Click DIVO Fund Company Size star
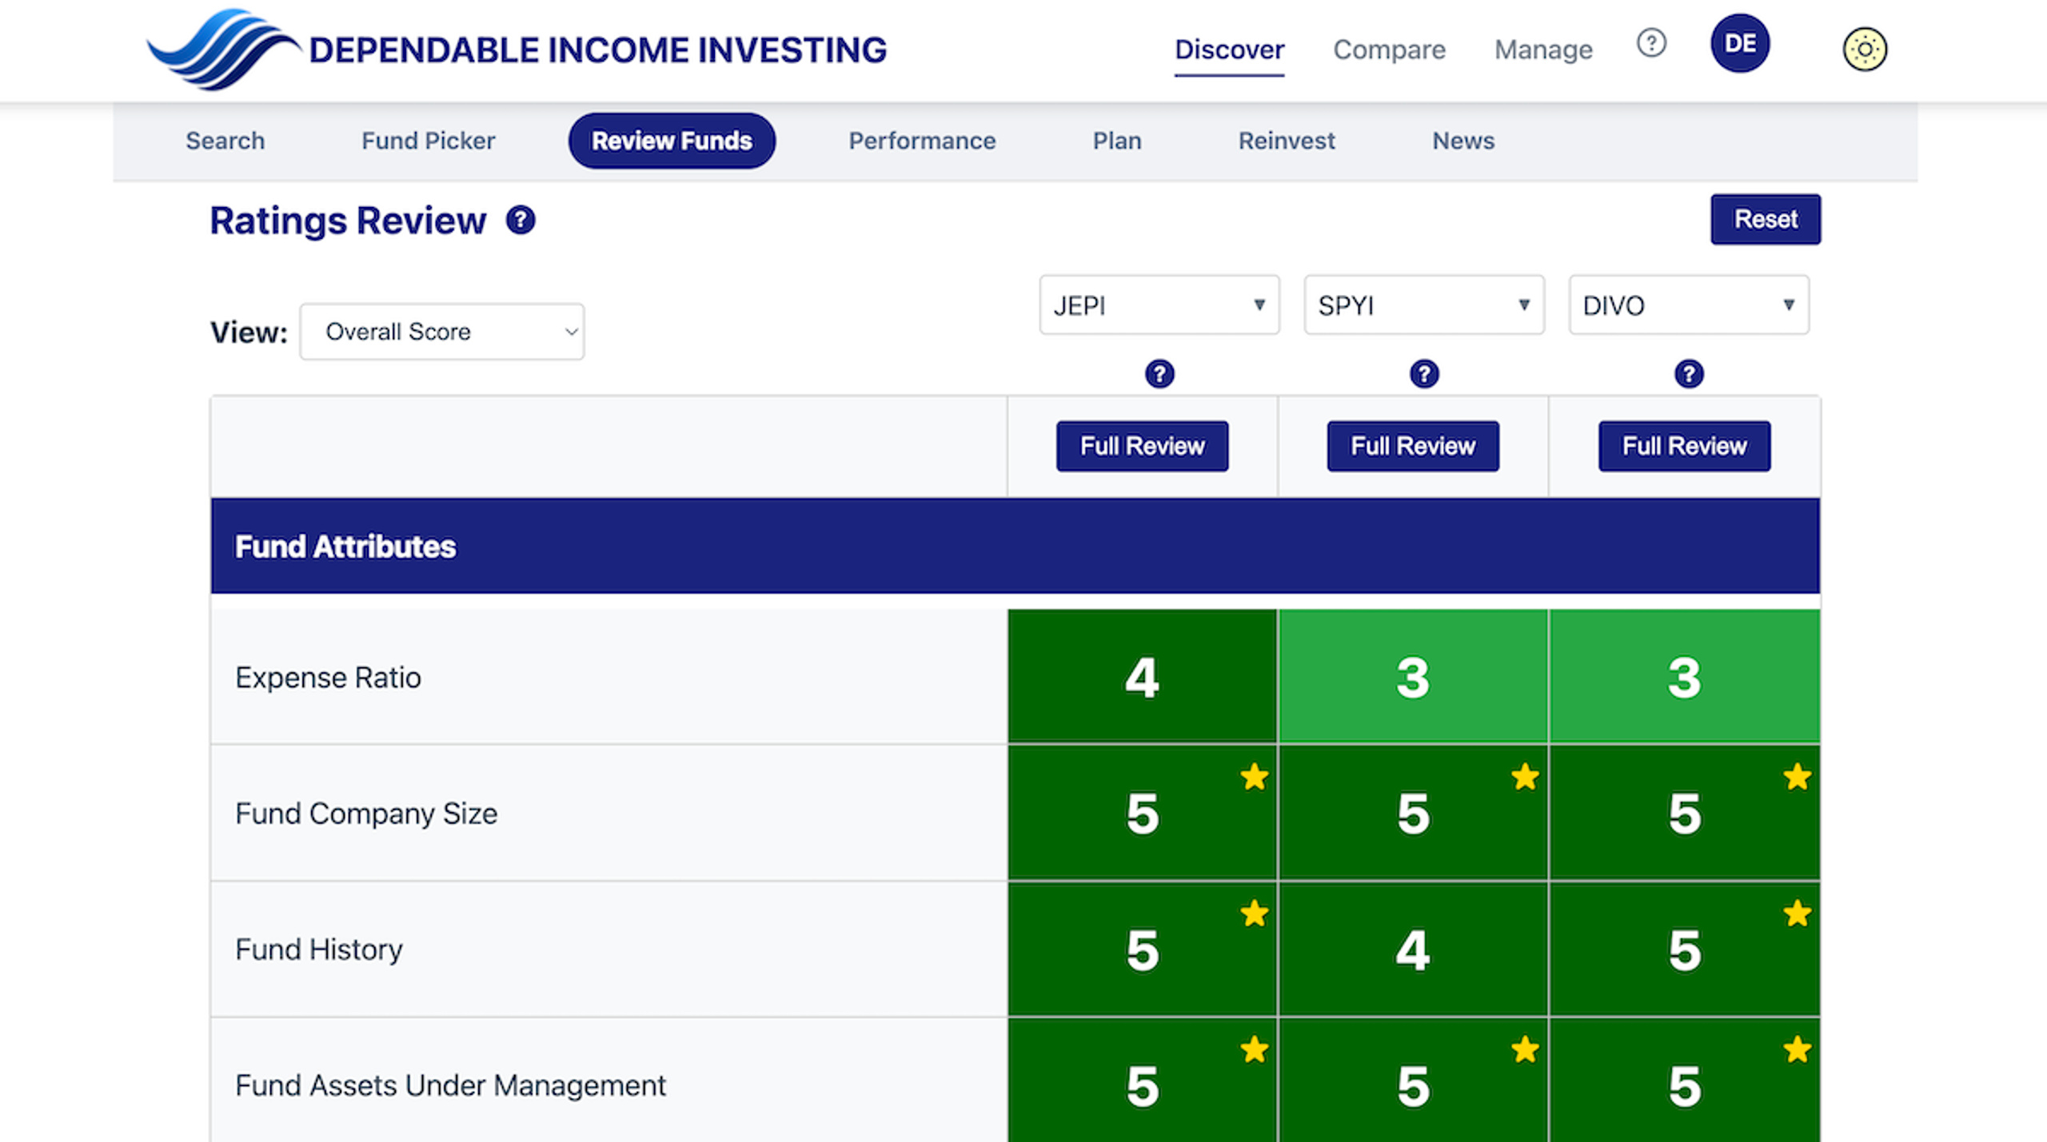The width and height of the screenshot is (2047, 1142). (1797, 776)
